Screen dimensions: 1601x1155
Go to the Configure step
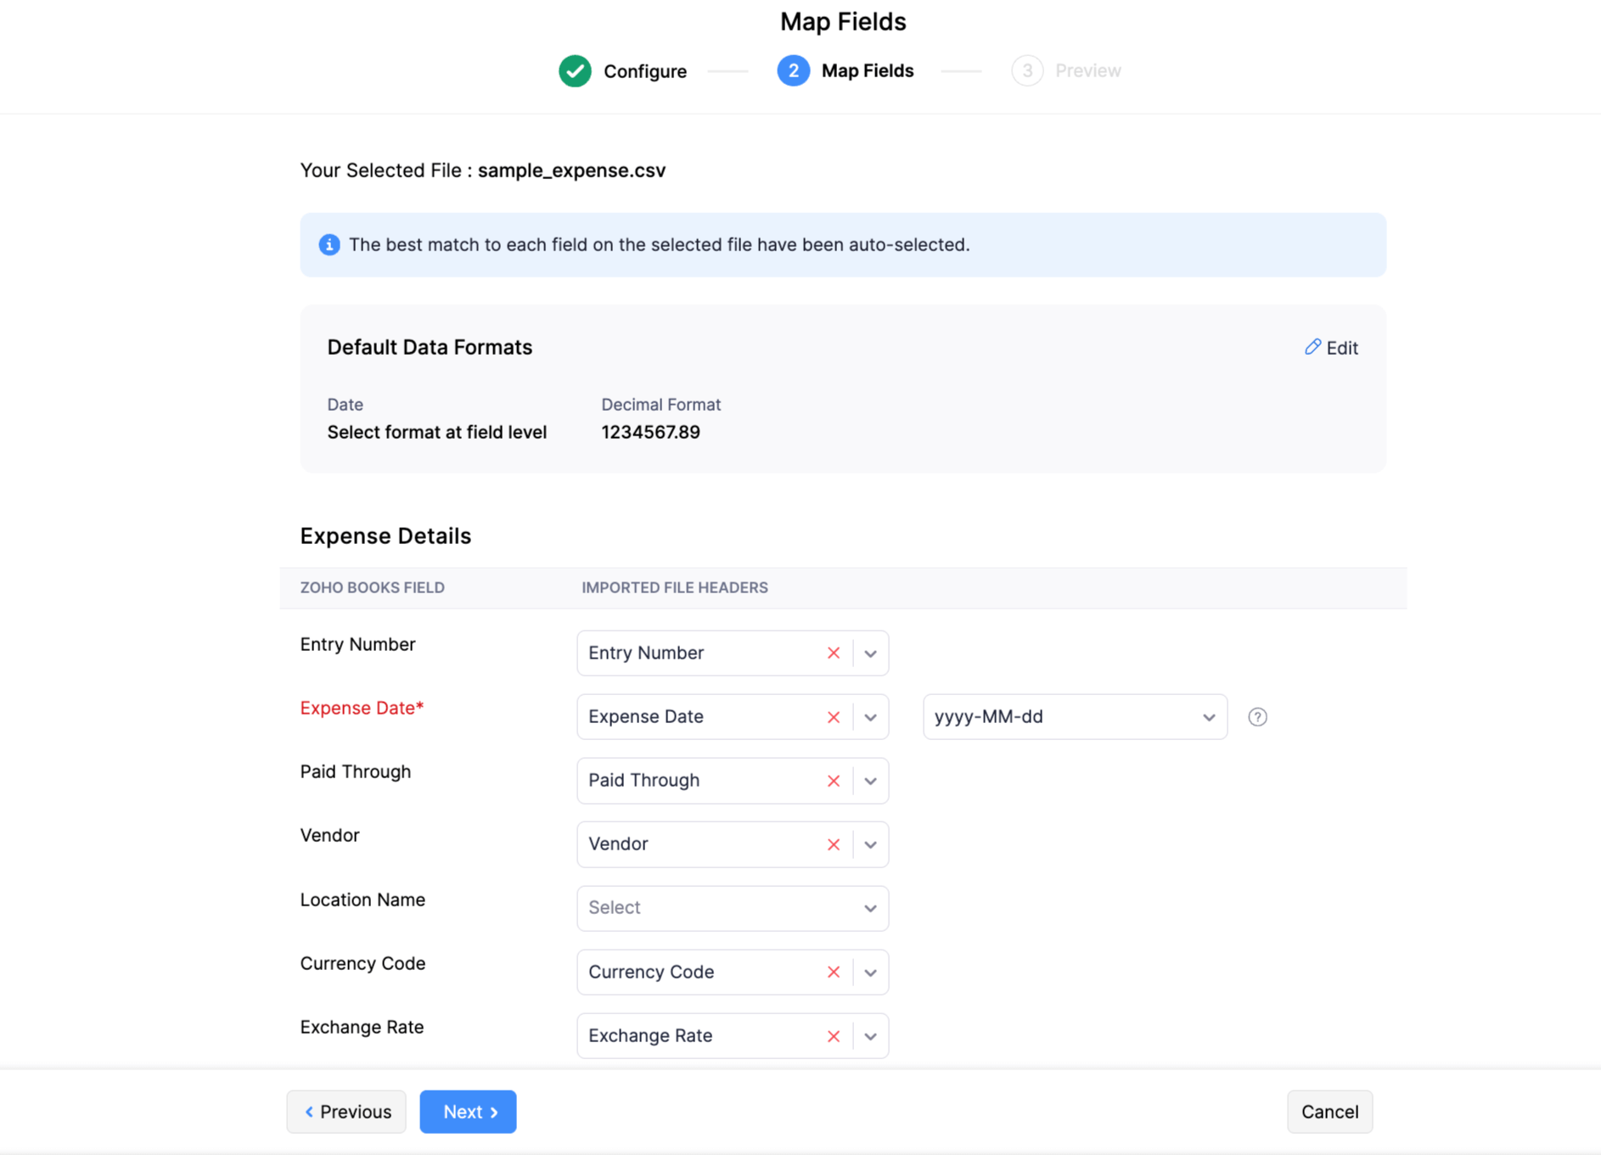(x=623, y=71)
